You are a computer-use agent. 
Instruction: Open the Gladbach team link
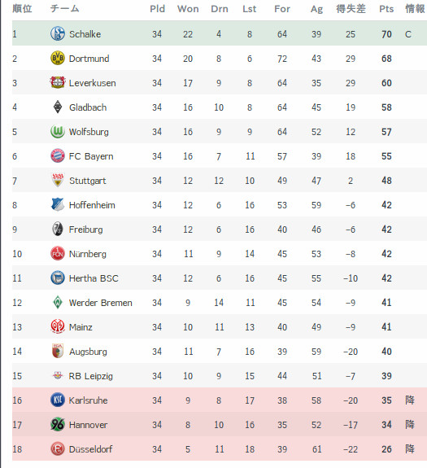tap(88, 107)
